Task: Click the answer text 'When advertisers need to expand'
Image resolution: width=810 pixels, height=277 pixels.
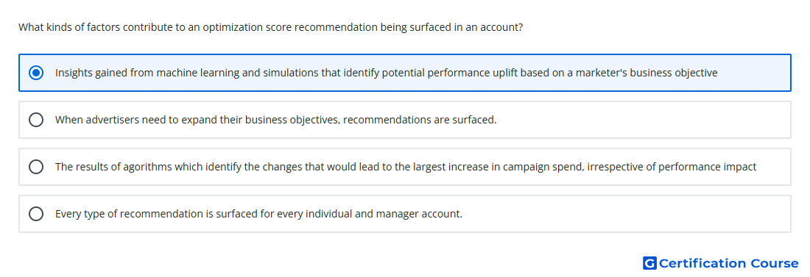Action: point(276,120)
